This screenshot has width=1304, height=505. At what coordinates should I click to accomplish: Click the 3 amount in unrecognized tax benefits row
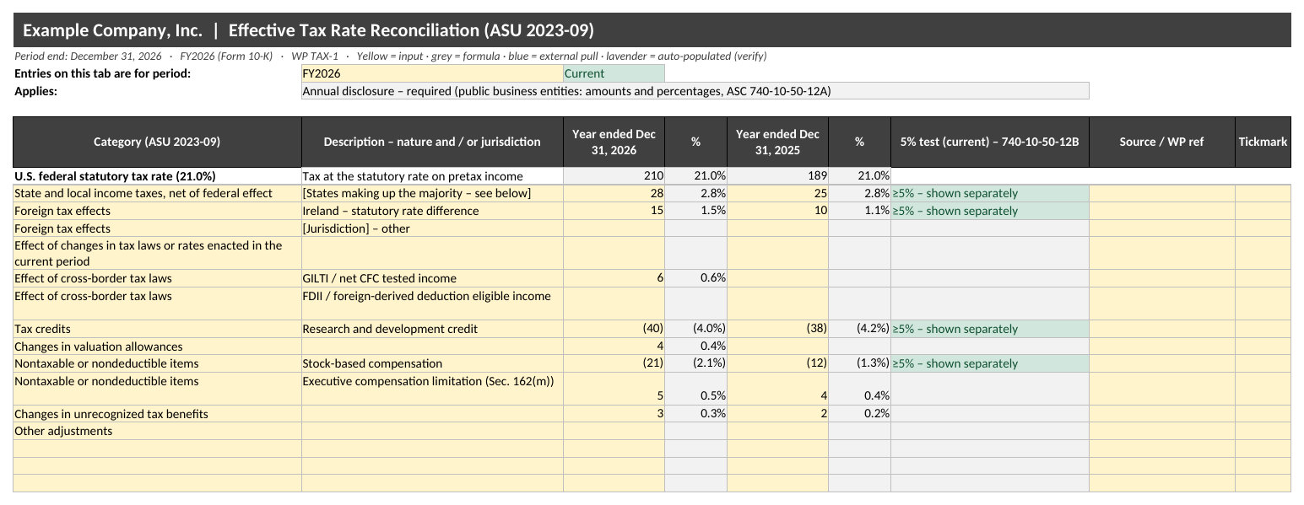[614, 414]
